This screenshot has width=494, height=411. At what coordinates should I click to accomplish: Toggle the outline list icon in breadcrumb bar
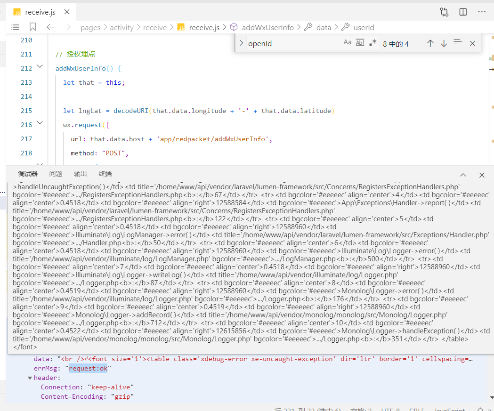(15, 27)
